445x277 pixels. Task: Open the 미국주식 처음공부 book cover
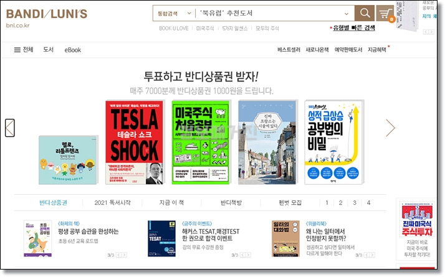point(201,143)
